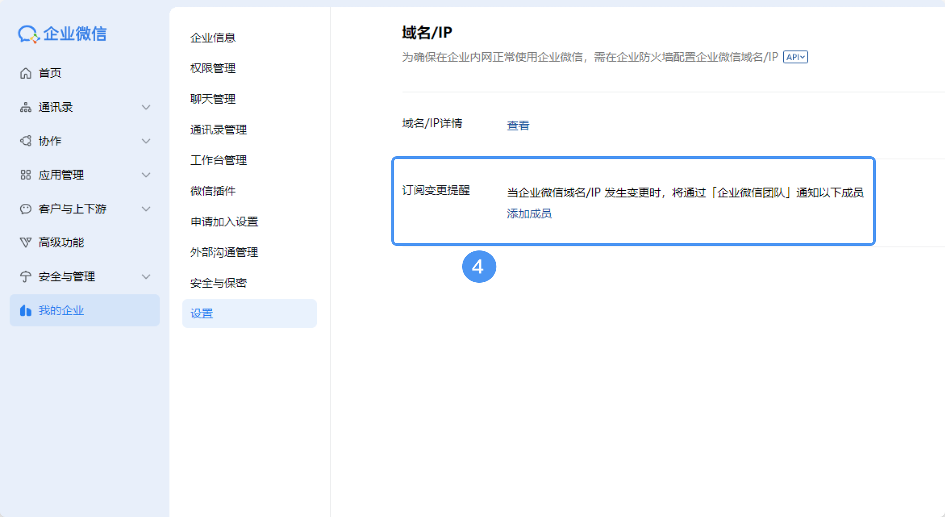Screen dimensions: 945x517
Task: Expand the 客户与上下游 submenu chevron
Action: coord(146,209)
